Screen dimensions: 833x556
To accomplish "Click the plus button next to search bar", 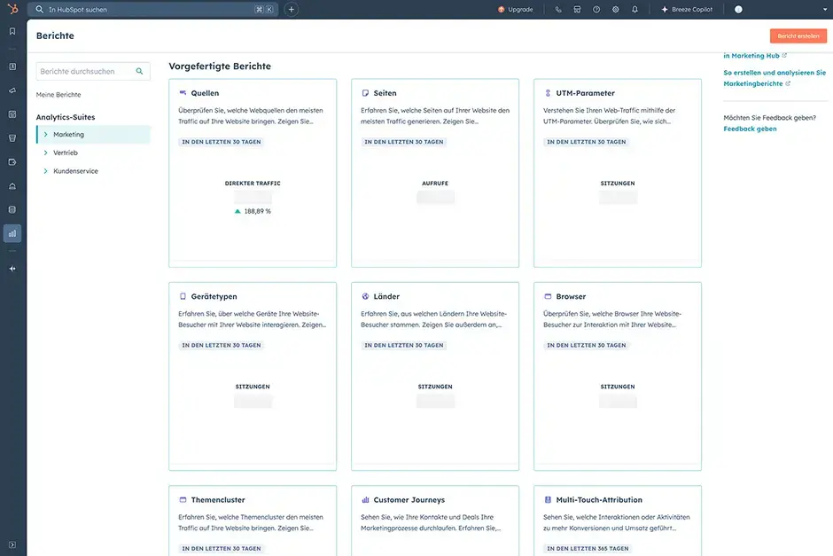I will 291,10.
